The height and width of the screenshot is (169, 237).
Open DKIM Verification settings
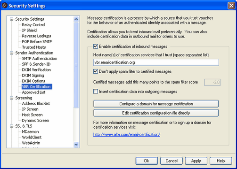pos(36,70)
